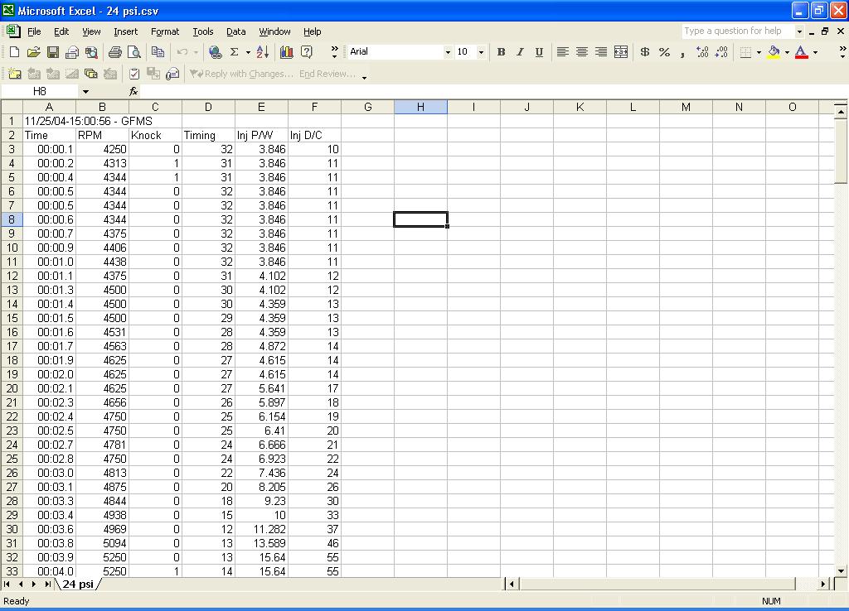
Task: Click the Open file folder icon
Action: [x=33, y=52]
